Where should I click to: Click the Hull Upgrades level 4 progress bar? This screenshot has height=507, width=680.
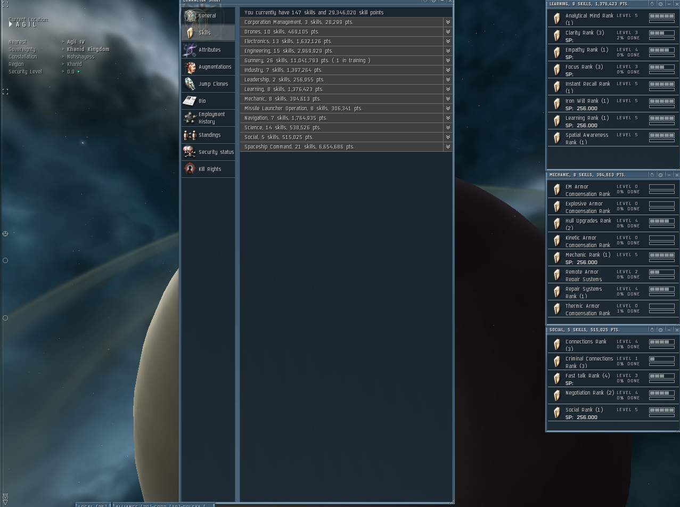662,221
